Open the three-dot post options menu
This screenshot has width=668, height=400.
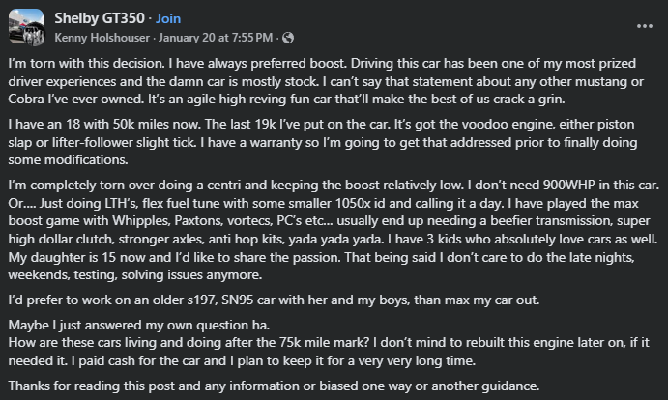click(x=645, y=26)
